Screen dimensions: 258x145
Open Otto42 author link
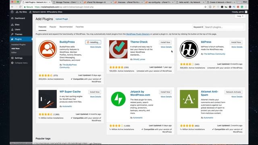click(x=136, y=59)
